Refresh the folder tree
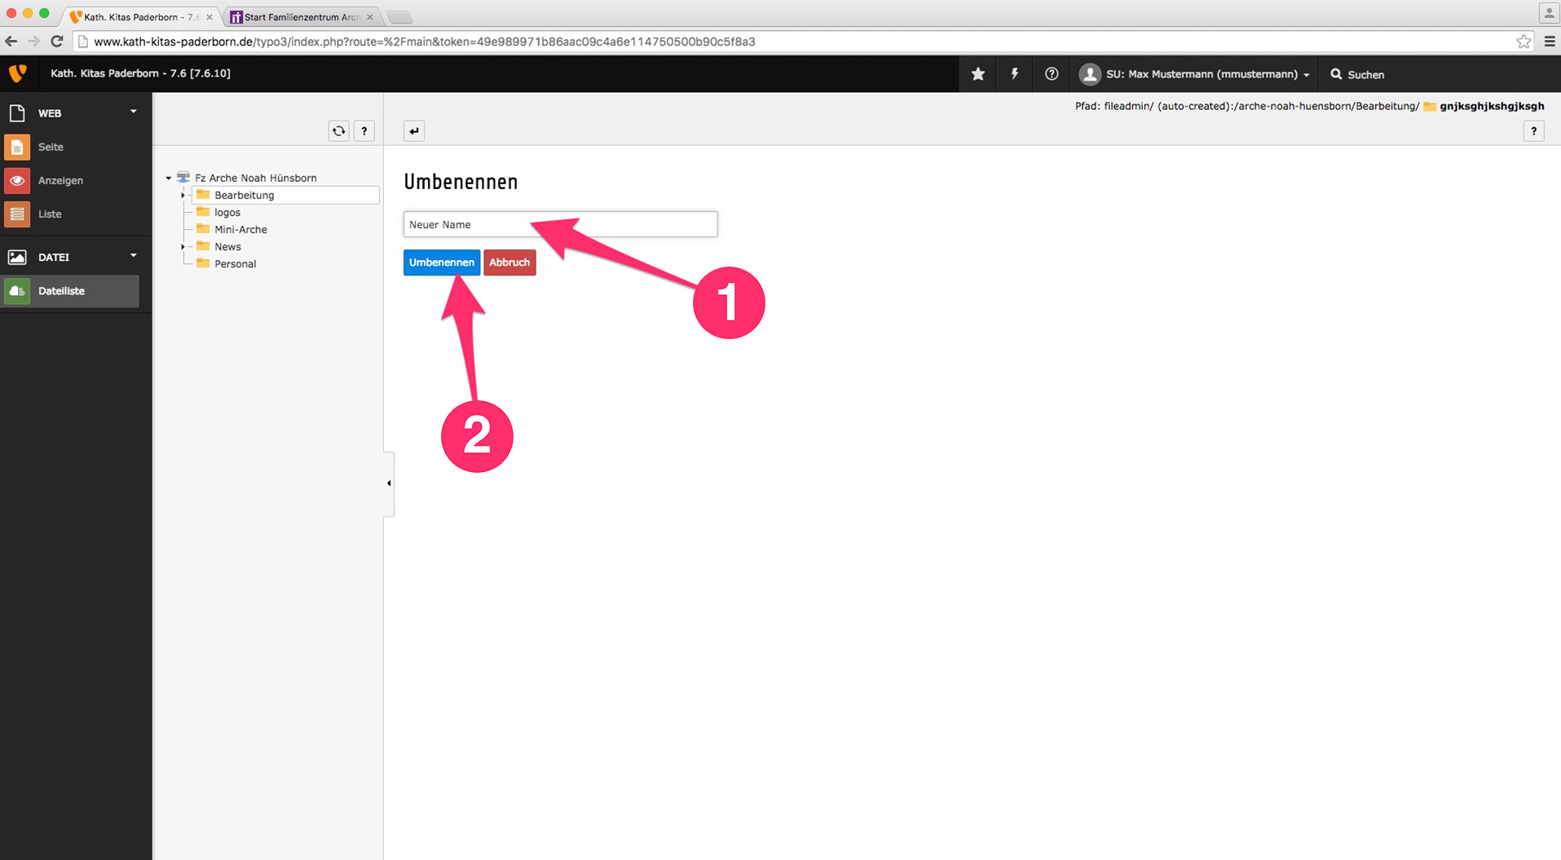1561x860 pixels. [x=339, y=131]
